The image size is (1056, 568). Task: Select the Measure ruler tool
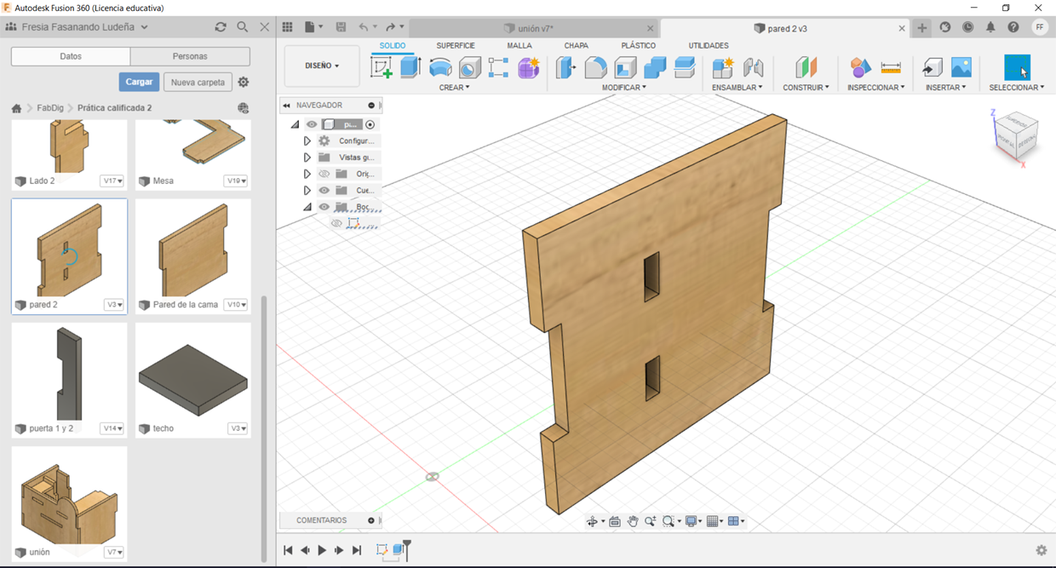tap(891, 68)
